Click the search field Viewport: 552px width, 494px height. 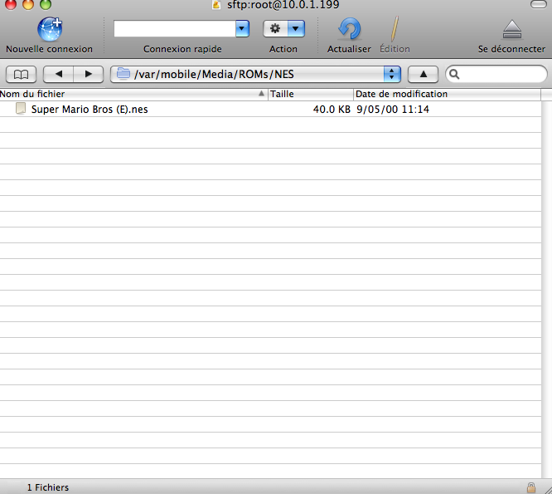[x=496, y=75]
